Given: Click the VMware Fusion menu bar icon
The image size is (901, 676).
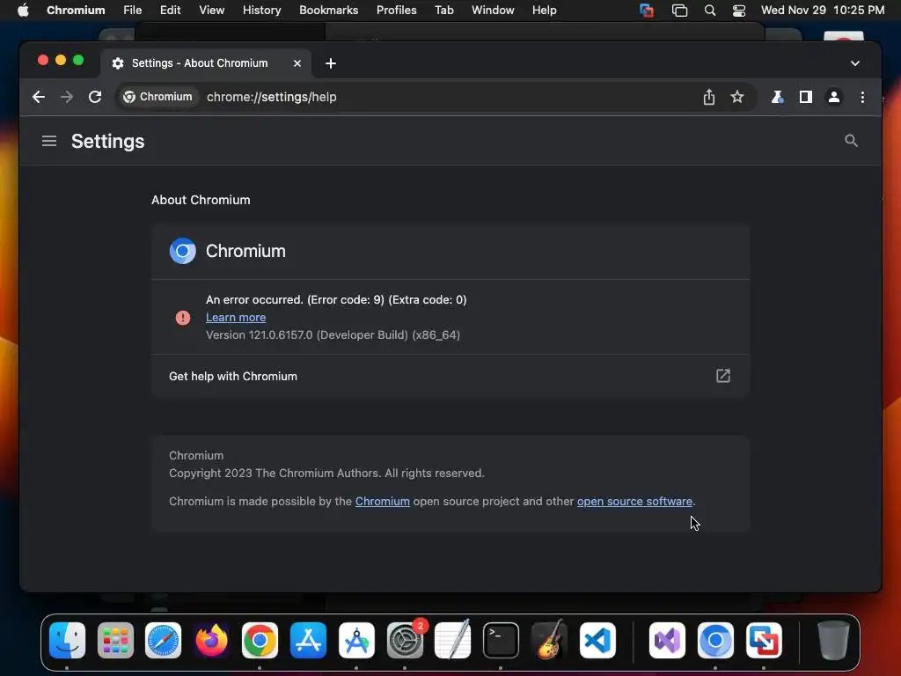Looking at the screenshot, I should [647, 11].
